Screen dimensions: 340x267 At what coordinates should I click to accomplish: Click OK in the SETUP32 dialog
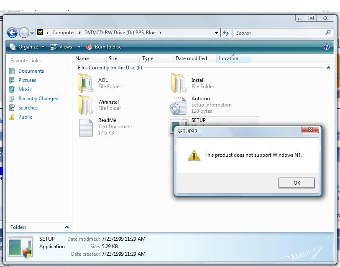click(297, 183)
